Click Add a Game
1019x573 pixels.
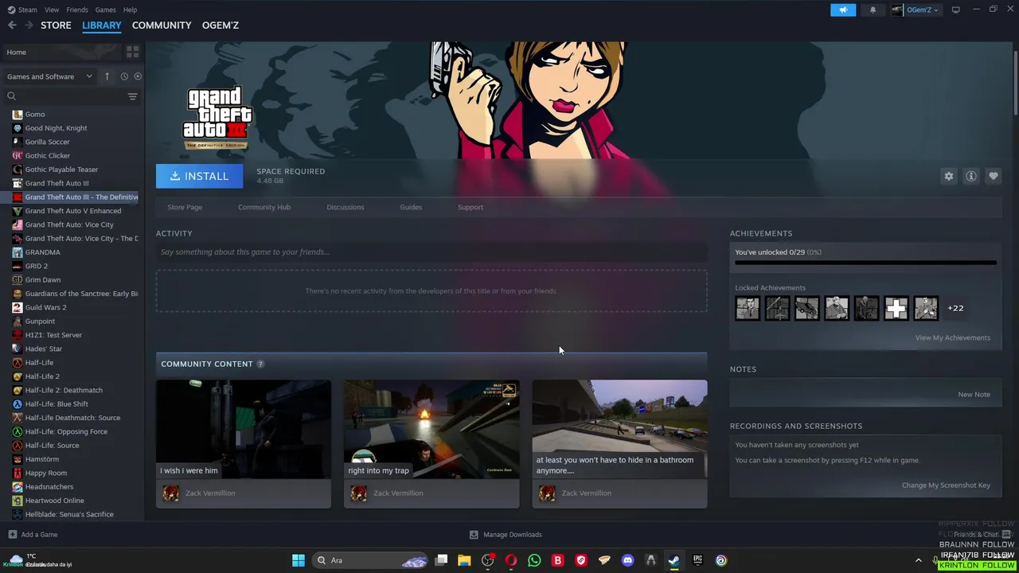[33, 535]
